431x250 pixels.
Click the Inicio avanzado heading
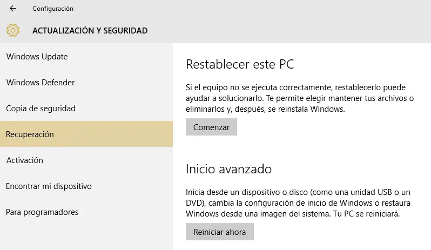click(228, 169)
